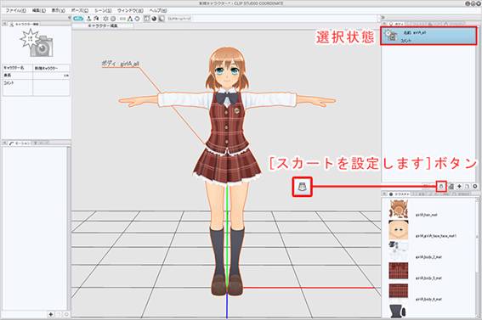Select the girlA_body_2_mat texture thumbnail
Image resolution: width=482 pixels, height=320 pixels.
[399, 250]
